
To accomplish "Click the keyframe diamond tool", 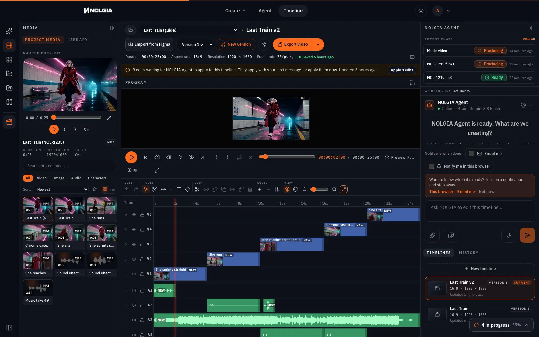I will click(188, 189).
